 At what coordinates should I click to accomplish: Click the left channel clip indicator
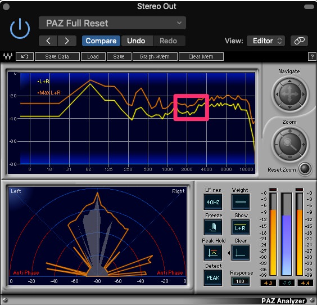click(273, 190)
